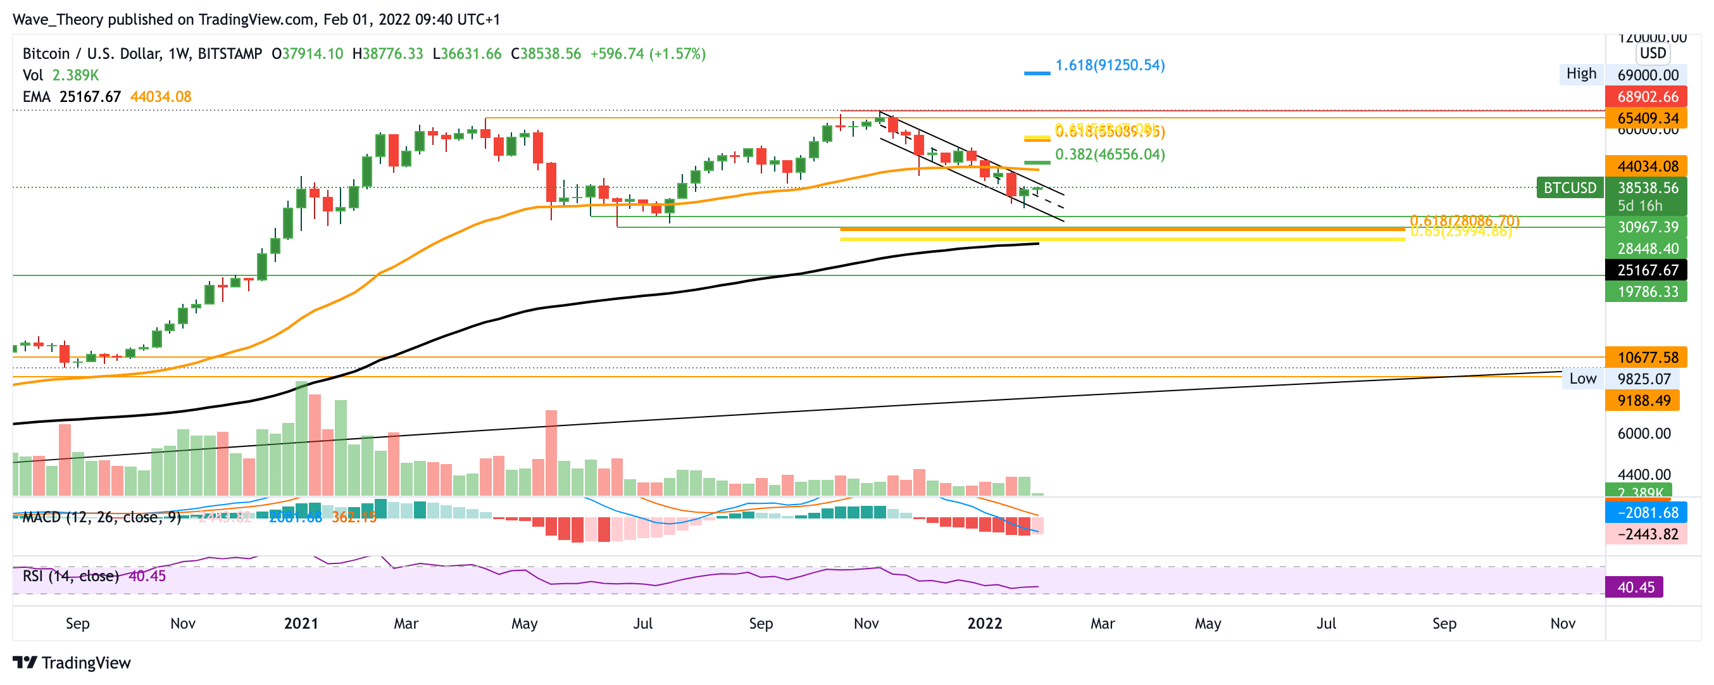This screenshot has height=685, width=1714.
Task: Click the High 69000.00 price marker
Action: [x=1581, y=74]
